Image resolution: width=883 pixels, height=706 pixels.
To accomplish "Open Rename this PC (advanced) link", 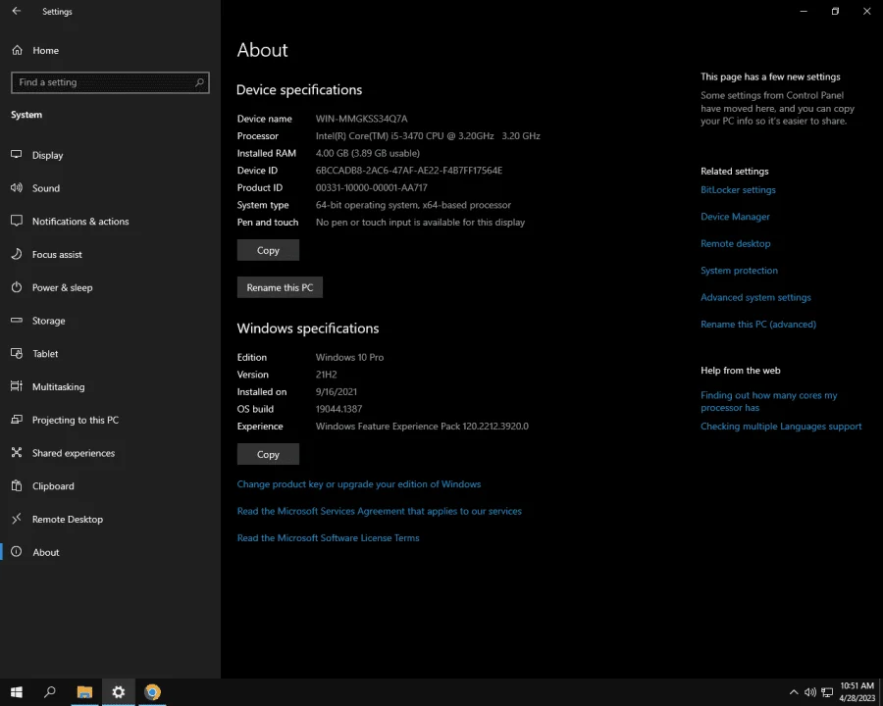I will tap(758, 324).
